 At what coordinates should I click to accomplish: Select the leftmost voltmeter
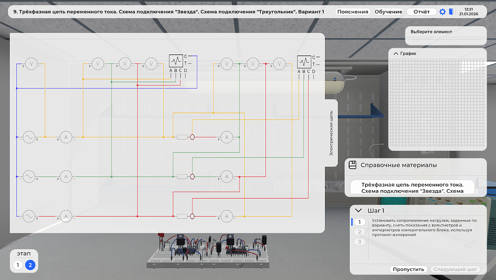(x=31, y=64)
